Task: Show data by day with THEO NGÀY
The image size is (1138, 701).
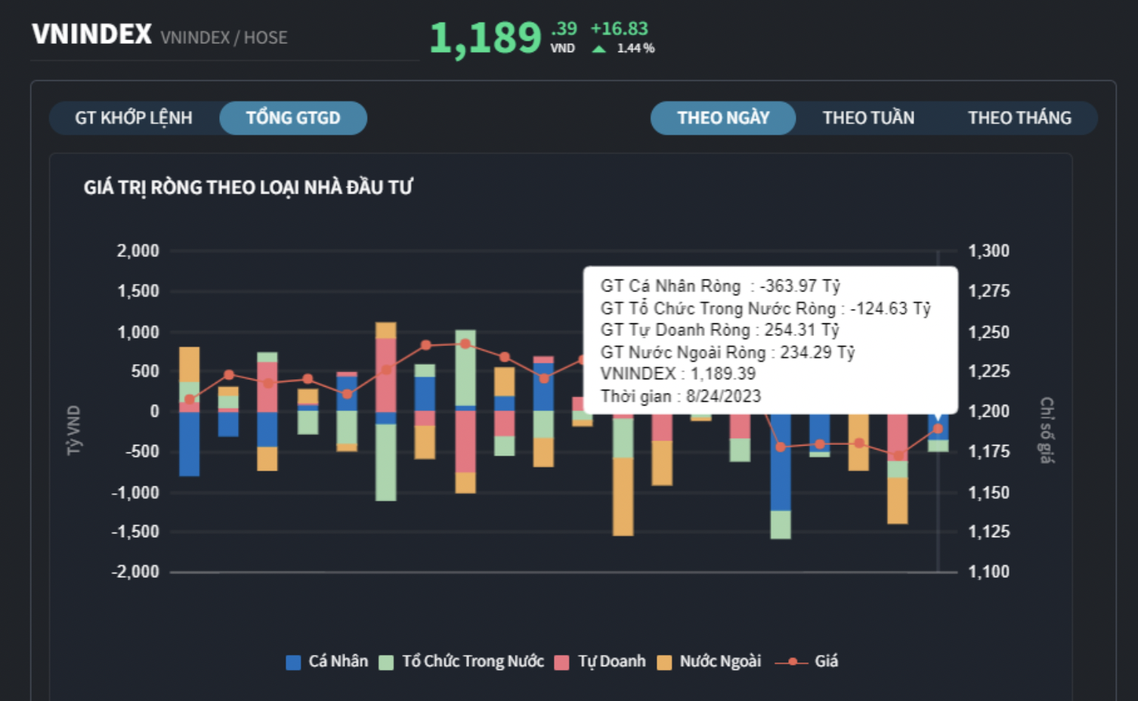Action: pos(722,118)
